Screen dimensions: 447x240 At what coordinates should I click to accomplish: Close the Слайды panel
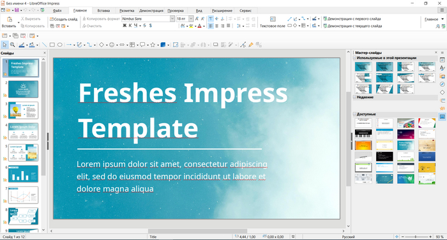[45, 53]
